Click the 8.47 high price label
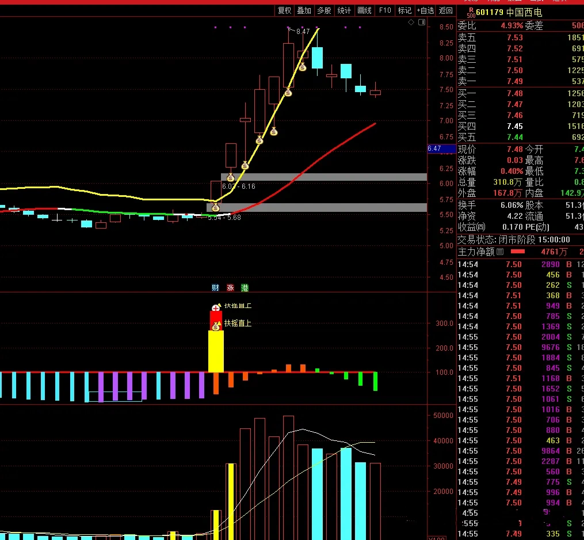The width and height of the screenshot is (584, 540). 303,32
